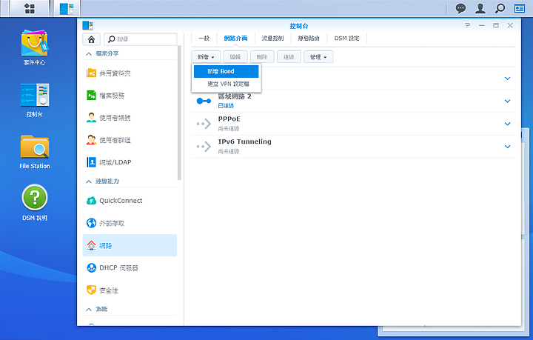Open the user account options icon

click(480, 8)
